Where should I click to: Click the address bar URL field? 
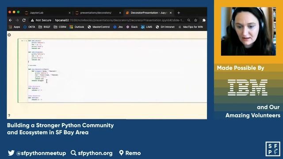point(119,20)
